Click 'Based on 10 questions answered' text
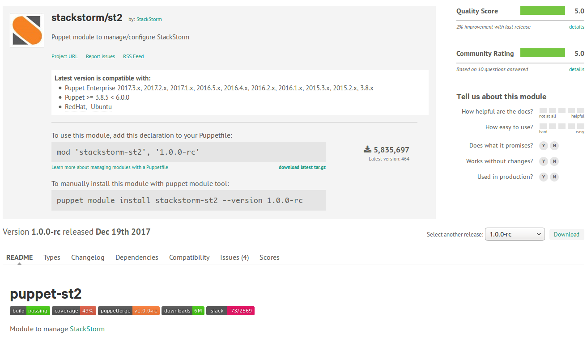The width and height of the screenshot is (587, 338). [492, 69]
